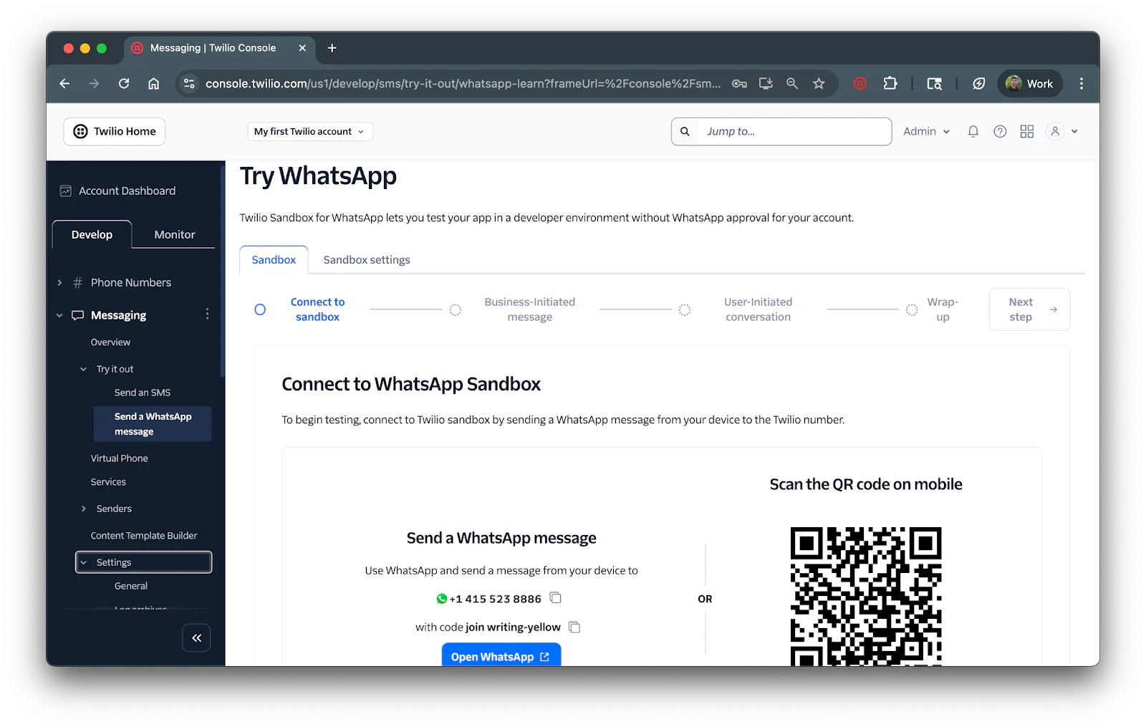
Task: Click the Next step button
Action: pos(1029,309)
